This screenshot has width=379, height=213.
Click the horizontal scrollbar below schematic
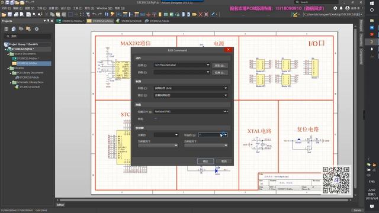coord(204,200)
